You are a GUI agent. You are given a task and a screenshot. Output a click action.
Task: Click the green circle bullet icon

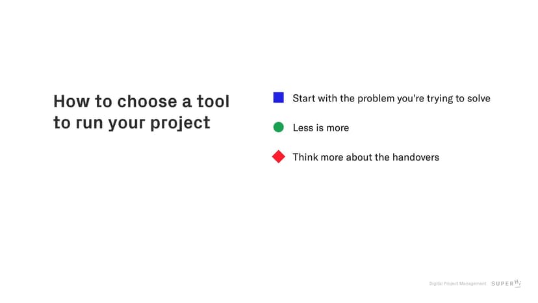click(278, 127)
